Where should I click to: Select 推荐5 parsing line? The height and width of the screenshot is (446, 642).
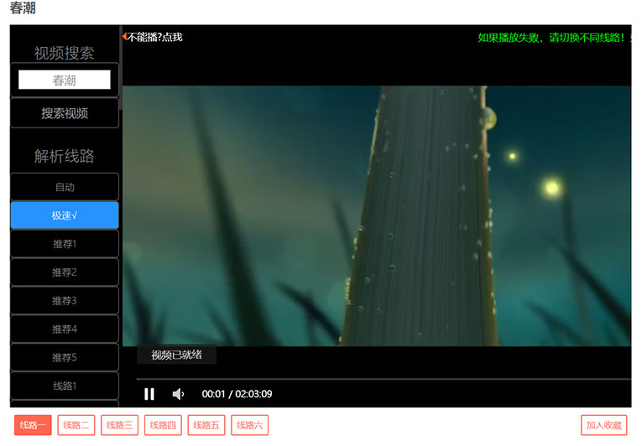pyautogui.click(x=65, y=358)
